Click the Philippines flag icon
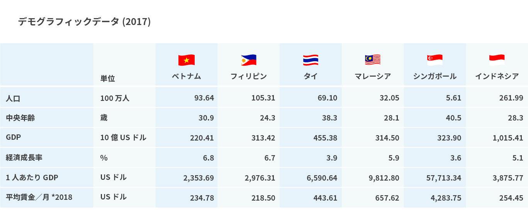Screen dimensions: 528x211 248,60
